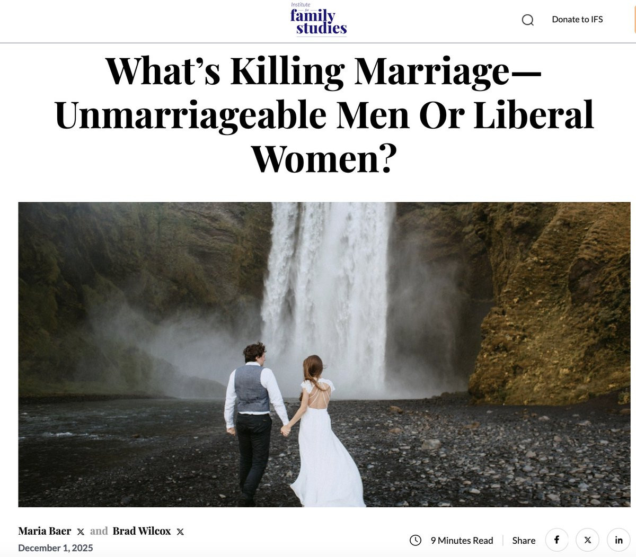Viewport: 636px width, 557px height.
Task: Click the December 1, 2025 date
Action: tap(56, 548)
